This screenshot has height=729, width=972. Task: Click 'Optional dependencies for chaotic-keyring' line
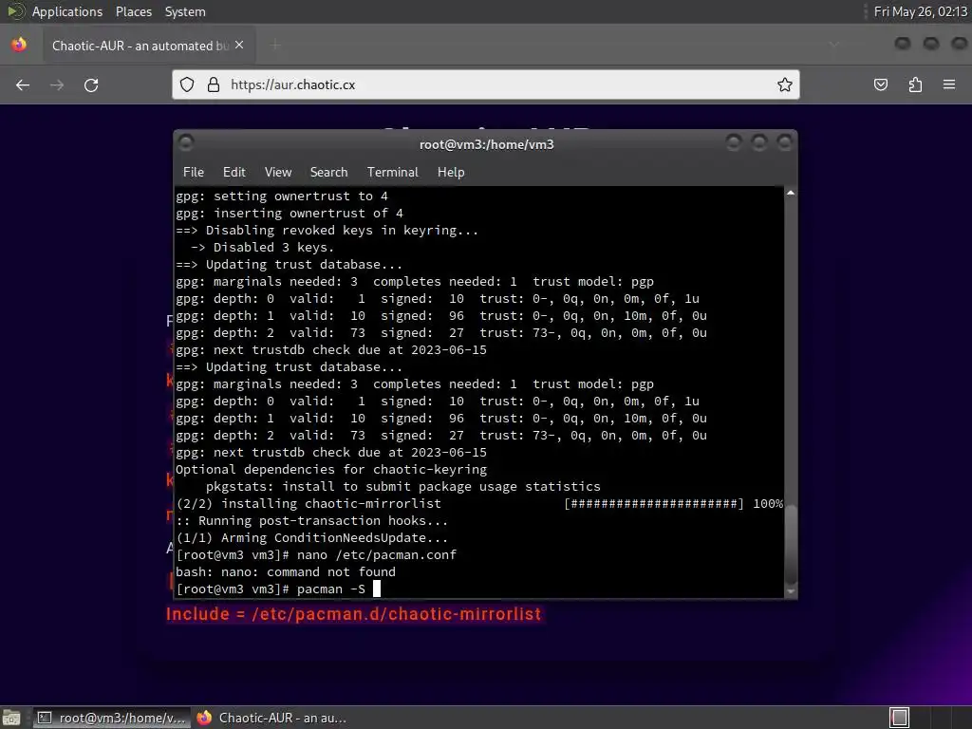pos(331,469)
